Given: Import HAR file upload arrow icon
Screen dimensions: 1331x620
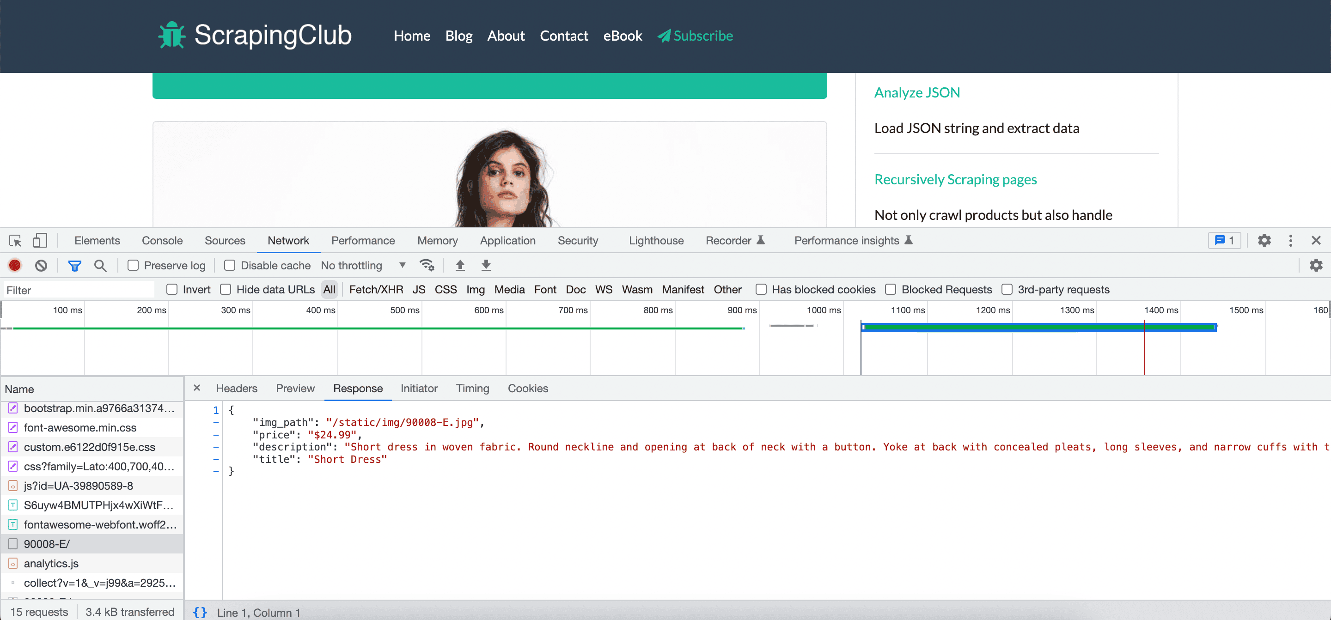Looking at the screenshot, I should (460, 266).
